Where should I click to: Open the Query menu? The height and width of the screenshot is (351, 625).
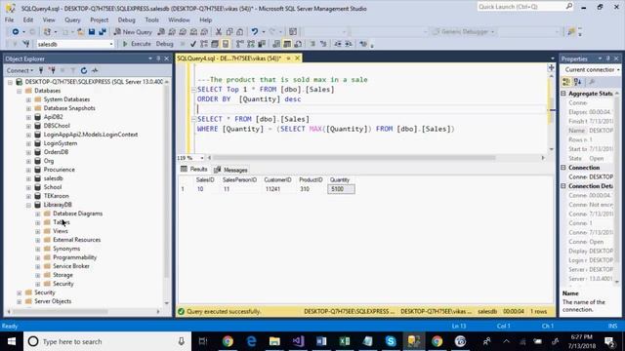[x=72, y=19]
